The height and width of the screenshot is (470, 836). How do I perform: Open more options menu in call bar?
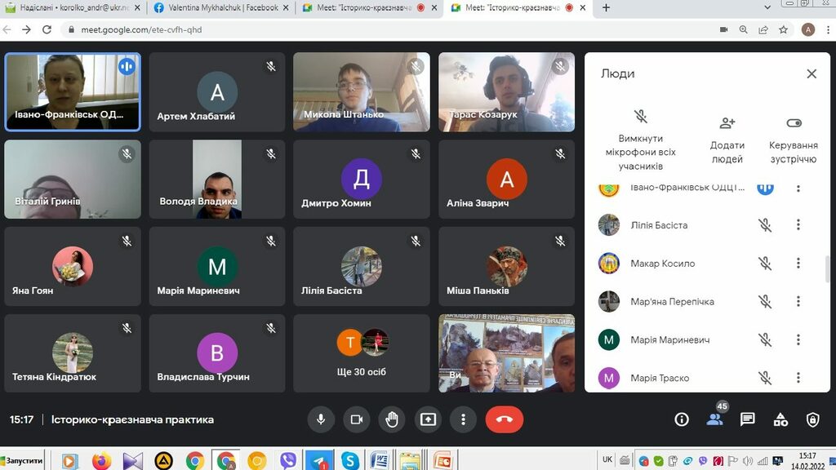tap(463, 419)
